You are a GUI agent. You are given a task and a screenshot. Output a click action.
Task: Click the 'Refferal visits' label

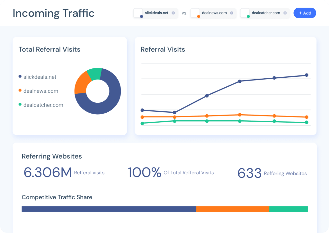click(89, 173)
